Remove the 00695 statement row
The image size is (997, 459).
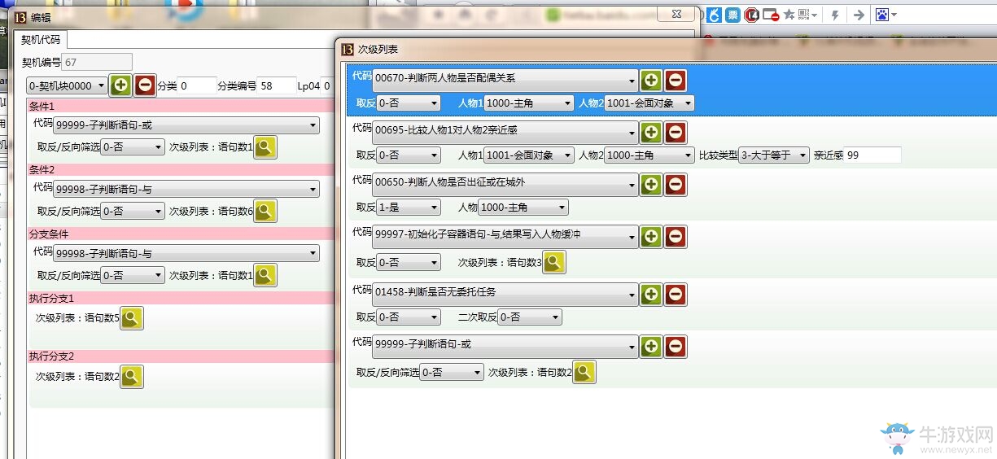click(676, 132)
